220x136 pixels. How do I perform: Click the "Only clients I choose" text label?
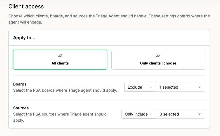point(158,63)
